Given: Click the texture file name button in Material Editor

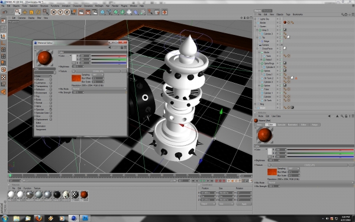Looking at the screenshot, I should (98, 71).
